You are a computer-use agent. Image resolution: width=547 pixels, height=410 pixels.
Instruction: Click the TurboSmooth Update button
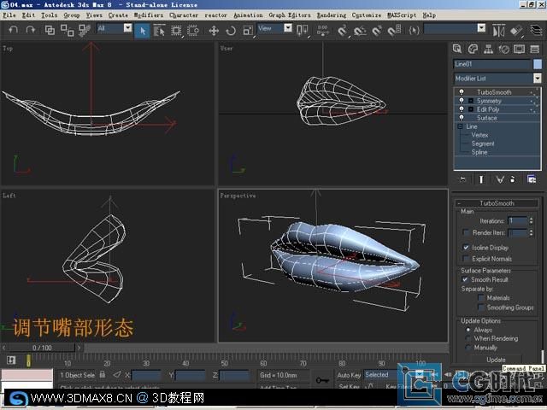tap(496, 360)
